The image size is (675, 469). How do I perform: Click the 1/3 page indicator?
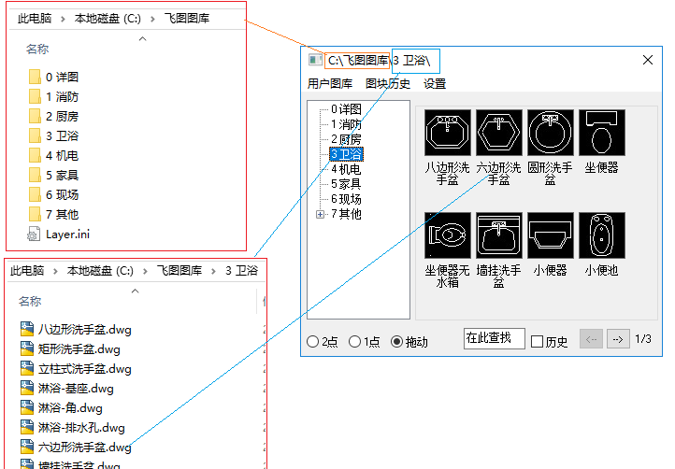(643, 339)
